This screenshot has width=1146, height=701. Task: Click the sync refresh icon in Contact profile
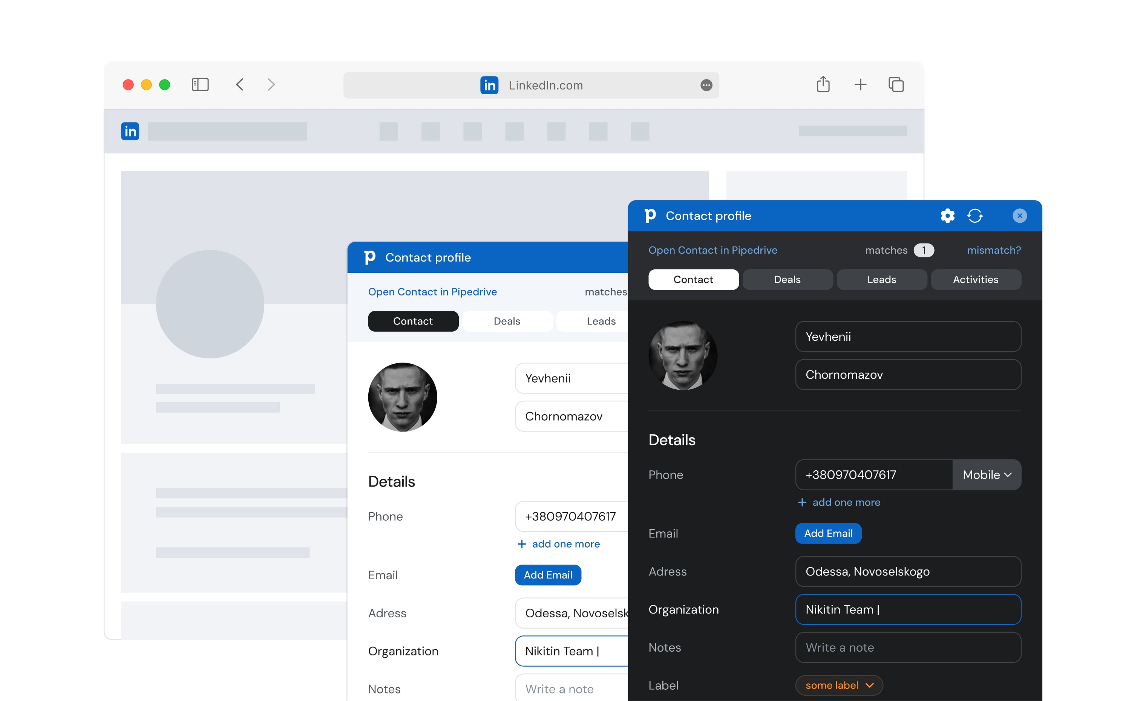(x=975, y=216)
